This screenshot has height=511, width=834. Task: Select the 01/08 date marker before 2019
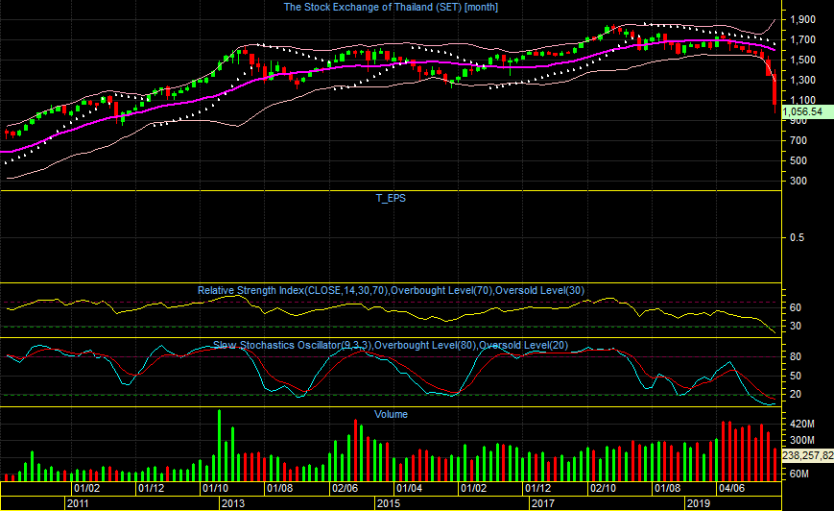[x=668, y=488]
